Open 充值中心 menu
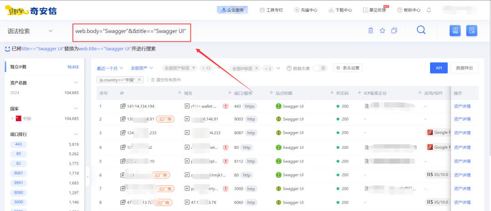The width and height of the screenshot is (491, 211). [306, 10]
